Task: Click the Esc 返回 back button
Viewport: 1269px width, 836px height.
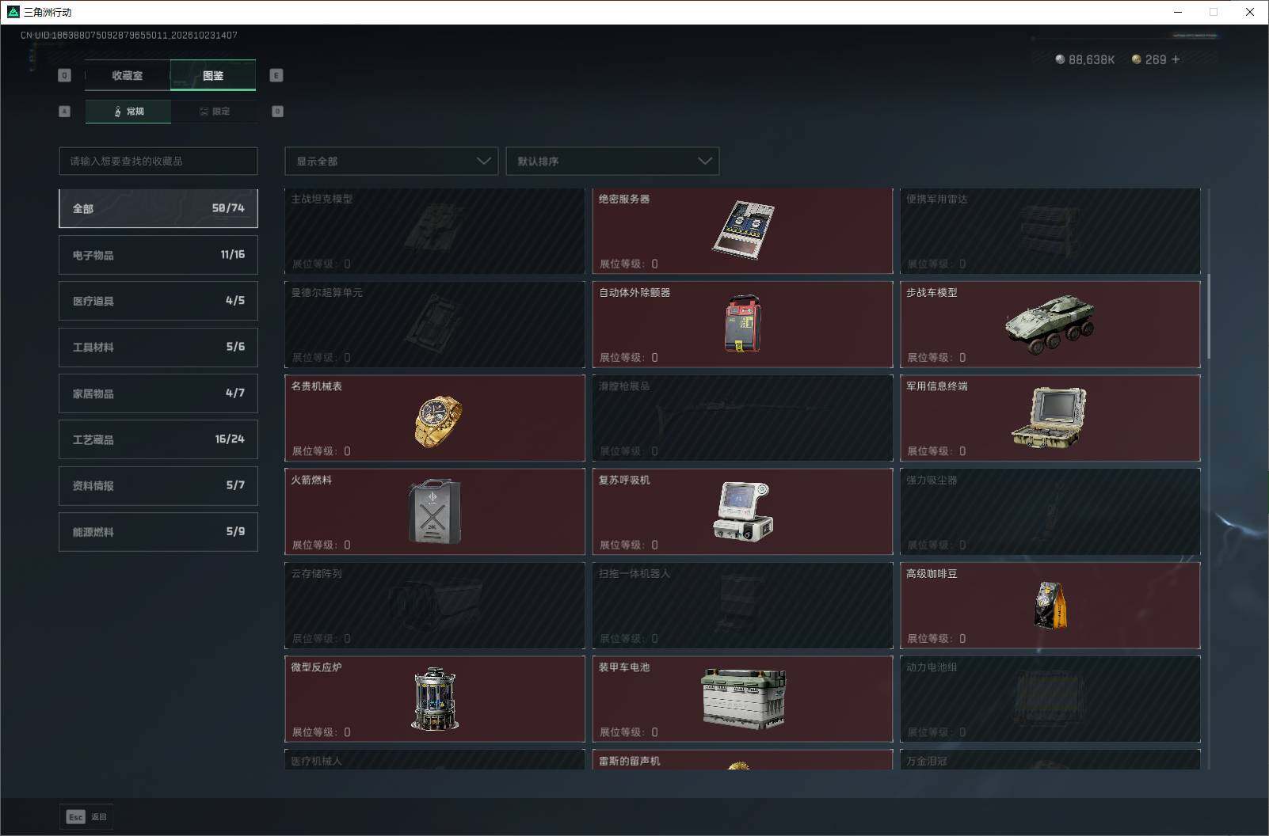Action: tap(86, 817)
